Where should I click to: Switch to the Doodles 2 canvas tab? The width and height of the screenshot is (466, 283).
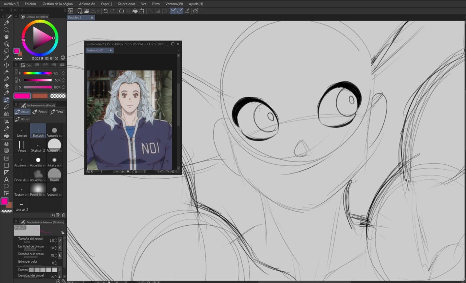[x=75, y=17]
